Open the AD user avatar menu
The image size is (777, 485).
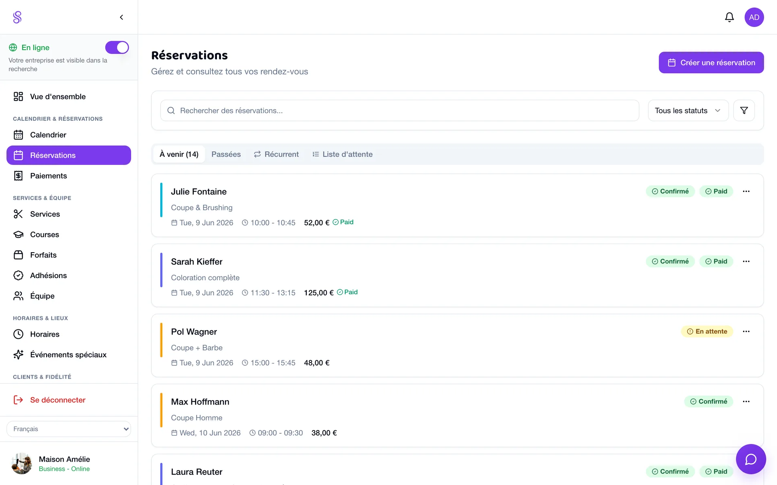tap(754, 17)
